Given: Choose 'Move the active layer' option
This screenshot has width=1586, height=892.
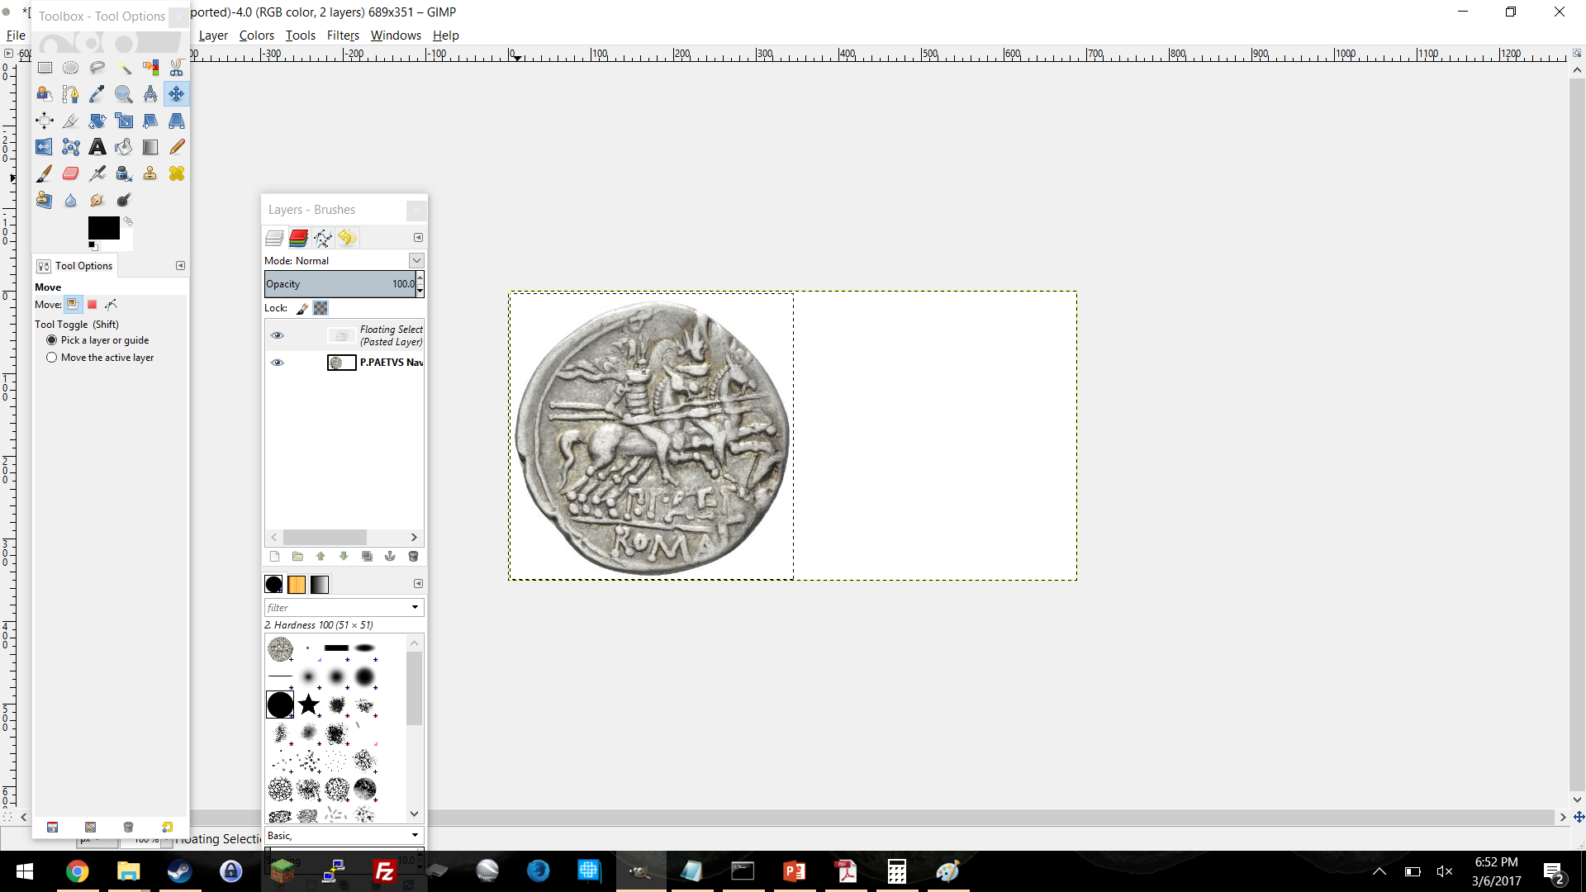Looking at the screenshot, I should point(52,358).
